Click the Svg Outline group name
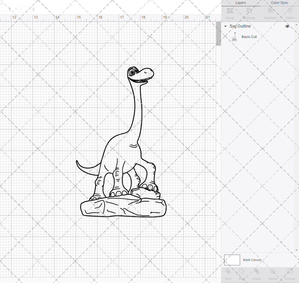The image size is (299, 283). click(x=240, y=26)
